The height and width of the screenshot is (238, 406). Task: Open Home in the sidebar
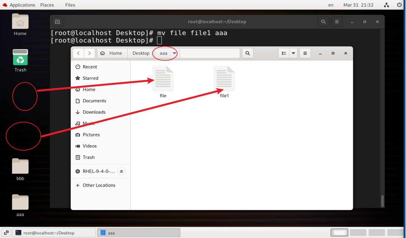coord(101,89)
